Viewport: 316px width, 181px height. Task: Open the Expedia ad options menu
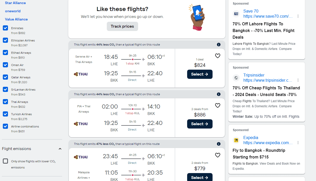coord(298,143)
